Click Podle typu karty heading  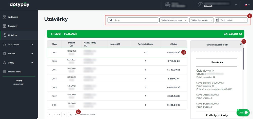pyautogui.click(x=217, y=115)
